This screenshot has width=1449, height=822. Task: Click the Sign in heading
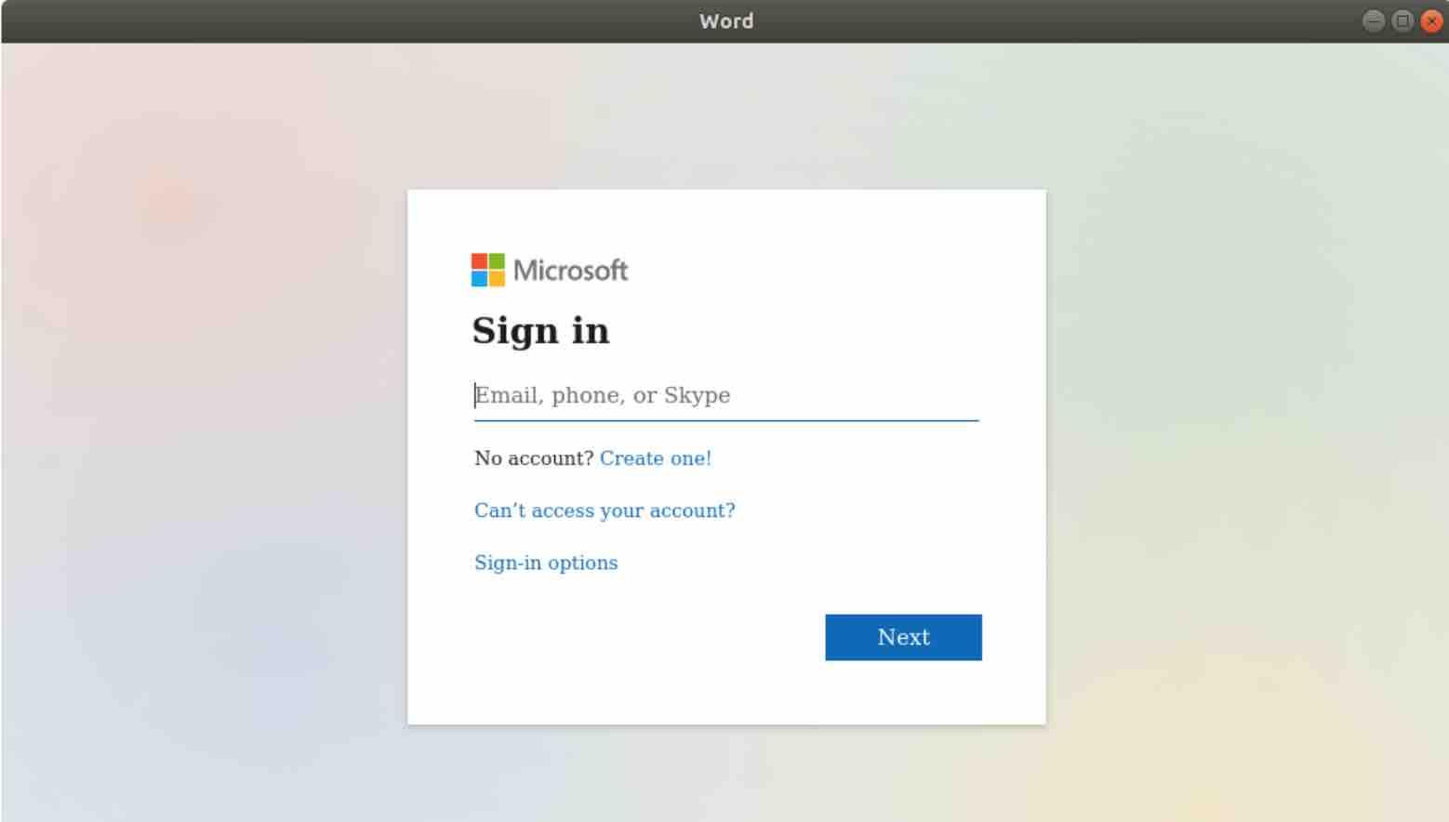(540, 331)
